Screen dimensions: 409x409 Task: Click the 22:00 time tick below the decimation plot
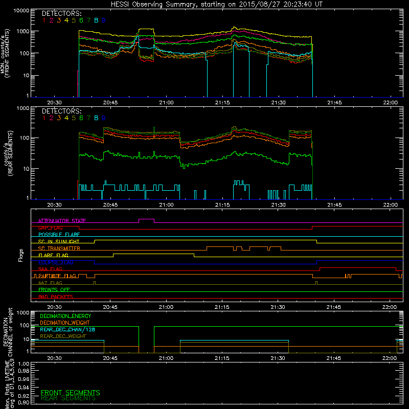[390, 358]
